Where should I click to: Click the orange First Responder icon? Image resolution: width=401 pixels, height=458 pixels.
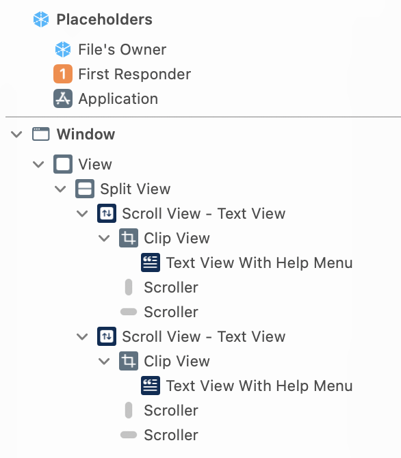63,74
